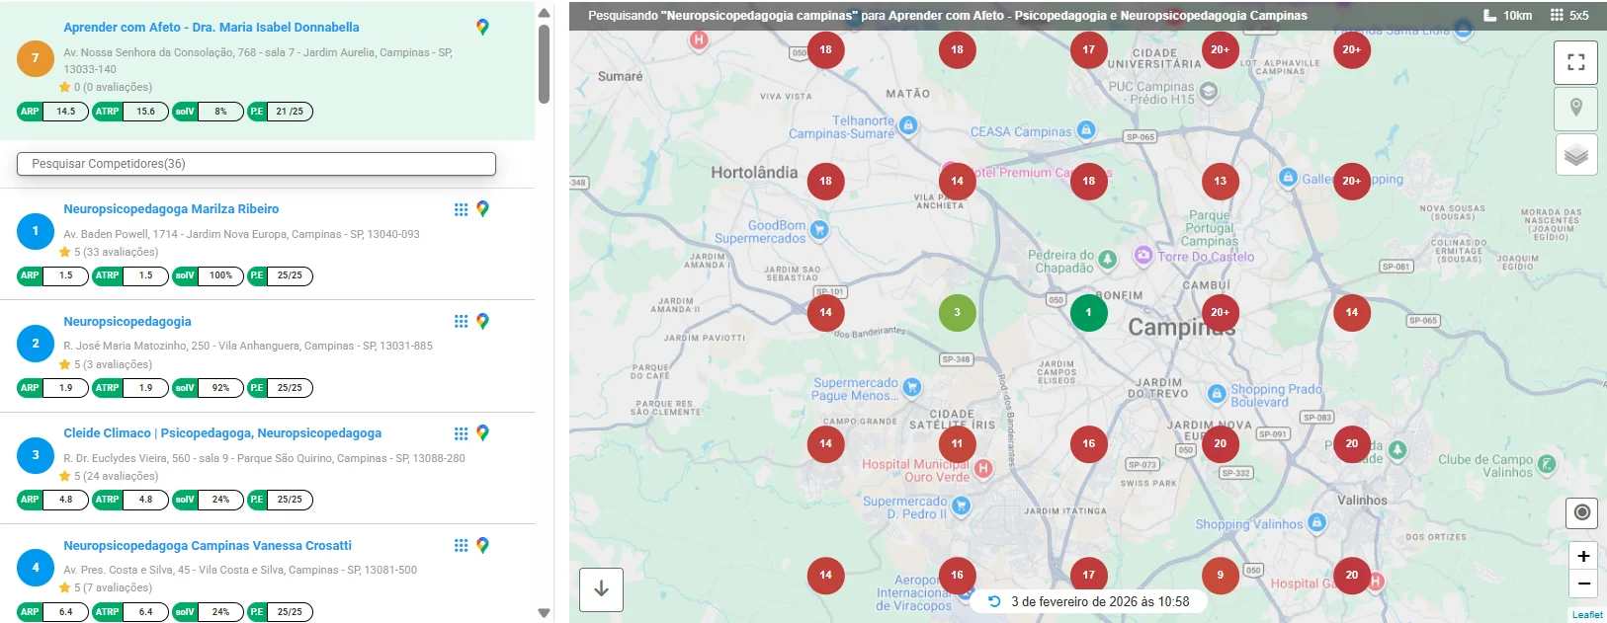Click '5 (33 avaliações)' rating text
The width and height of the screenshot is (1607, 623).
point(116,252)
